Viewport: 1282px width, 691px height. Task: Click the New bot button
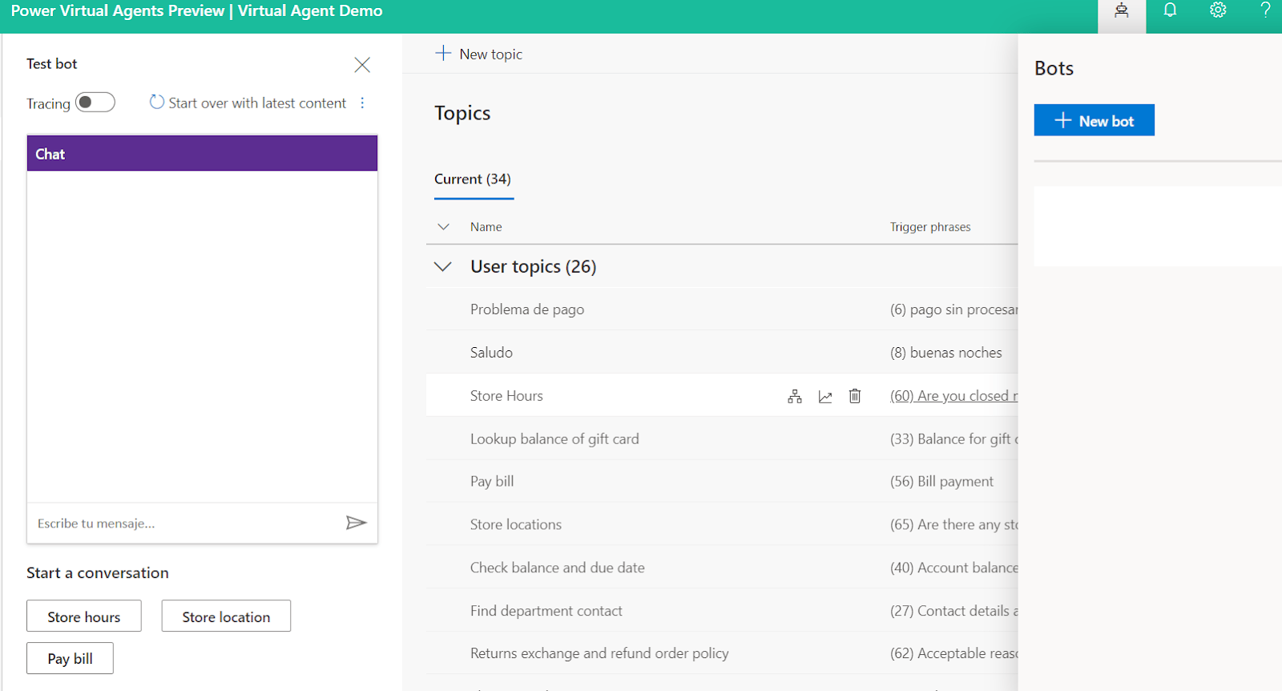tap(1094, 120)
